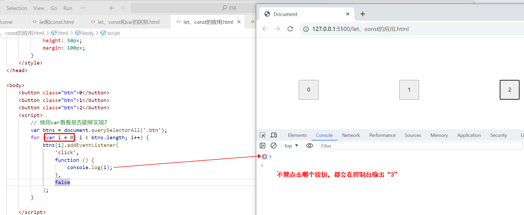Click the 'addEventListener' text in code

point(91,145)
